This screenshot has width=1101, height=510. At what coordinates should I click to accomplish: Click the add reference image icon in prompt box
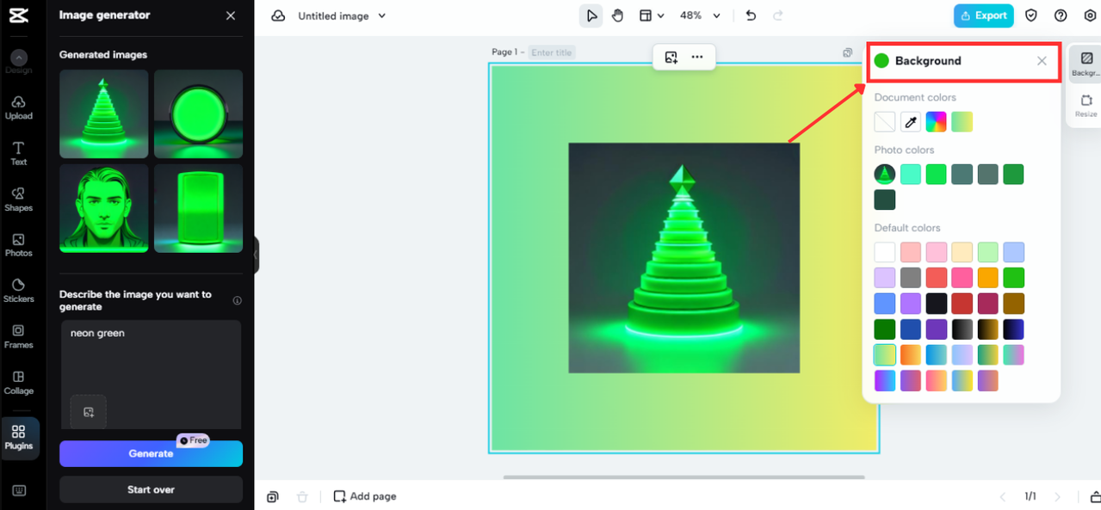tap(89, 412)
